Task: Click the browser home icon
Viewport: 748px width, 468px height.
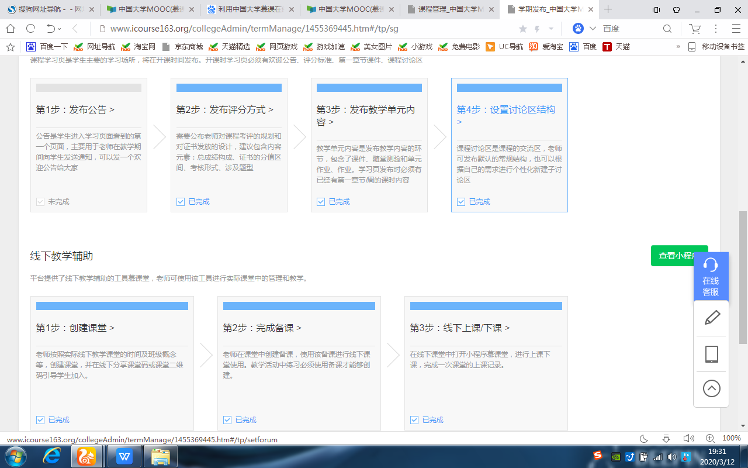Action: [x=11, y=29]
